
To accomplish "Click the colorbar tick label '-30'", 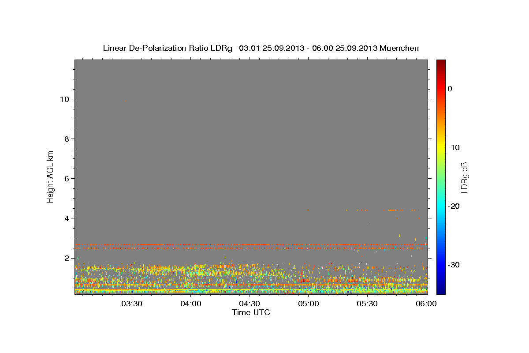I will click(x=454, y=265).
